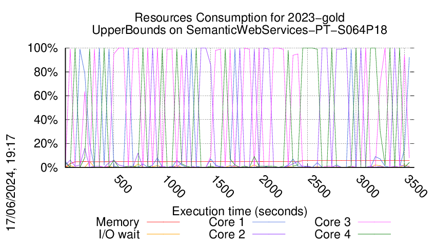Click the Memory legend label

coord(117,222)
